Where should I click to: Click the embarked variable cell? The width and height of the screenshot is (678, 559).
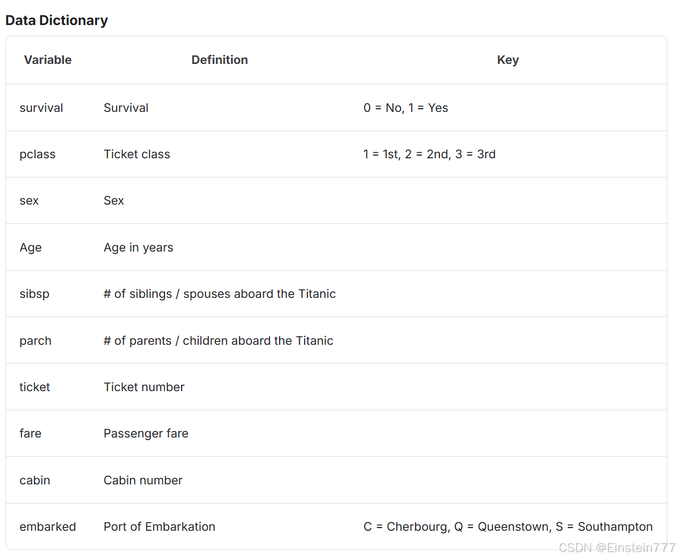tap(48, 526)
